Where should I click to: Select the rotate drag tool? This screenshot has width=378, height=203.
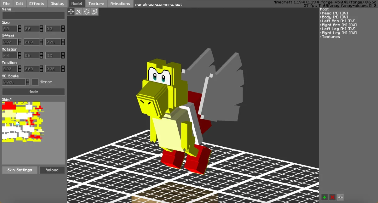87,12
